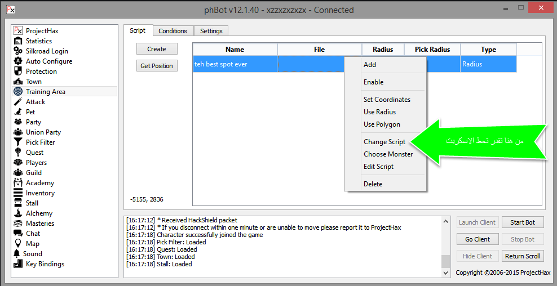Click the Quest icon in sidebar
557x286 pixels.
pos(18,152)
